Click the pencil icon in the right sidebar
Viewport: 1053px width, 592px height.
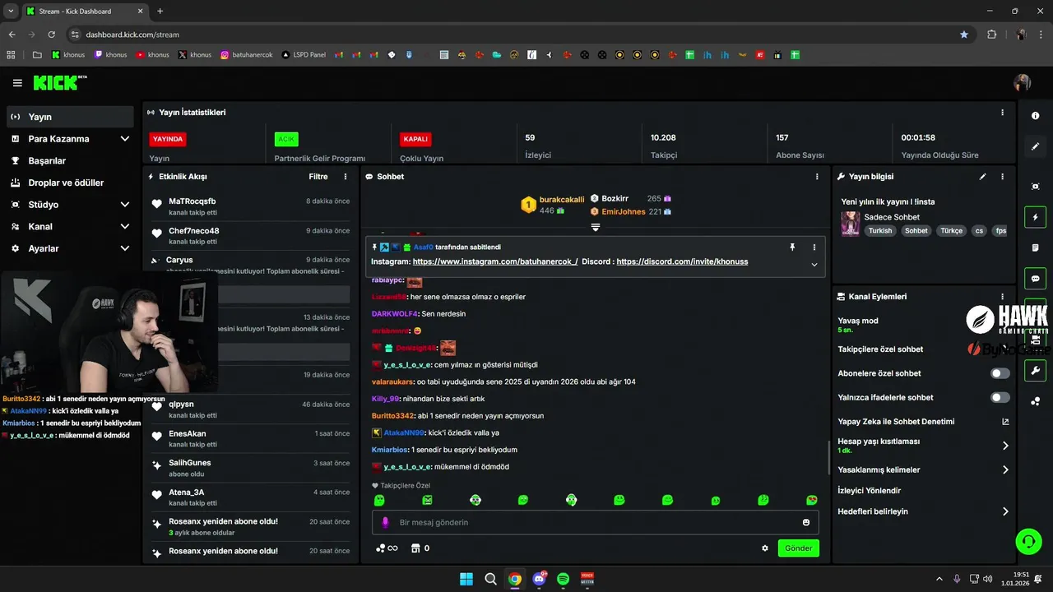[x=1036, y=146]
